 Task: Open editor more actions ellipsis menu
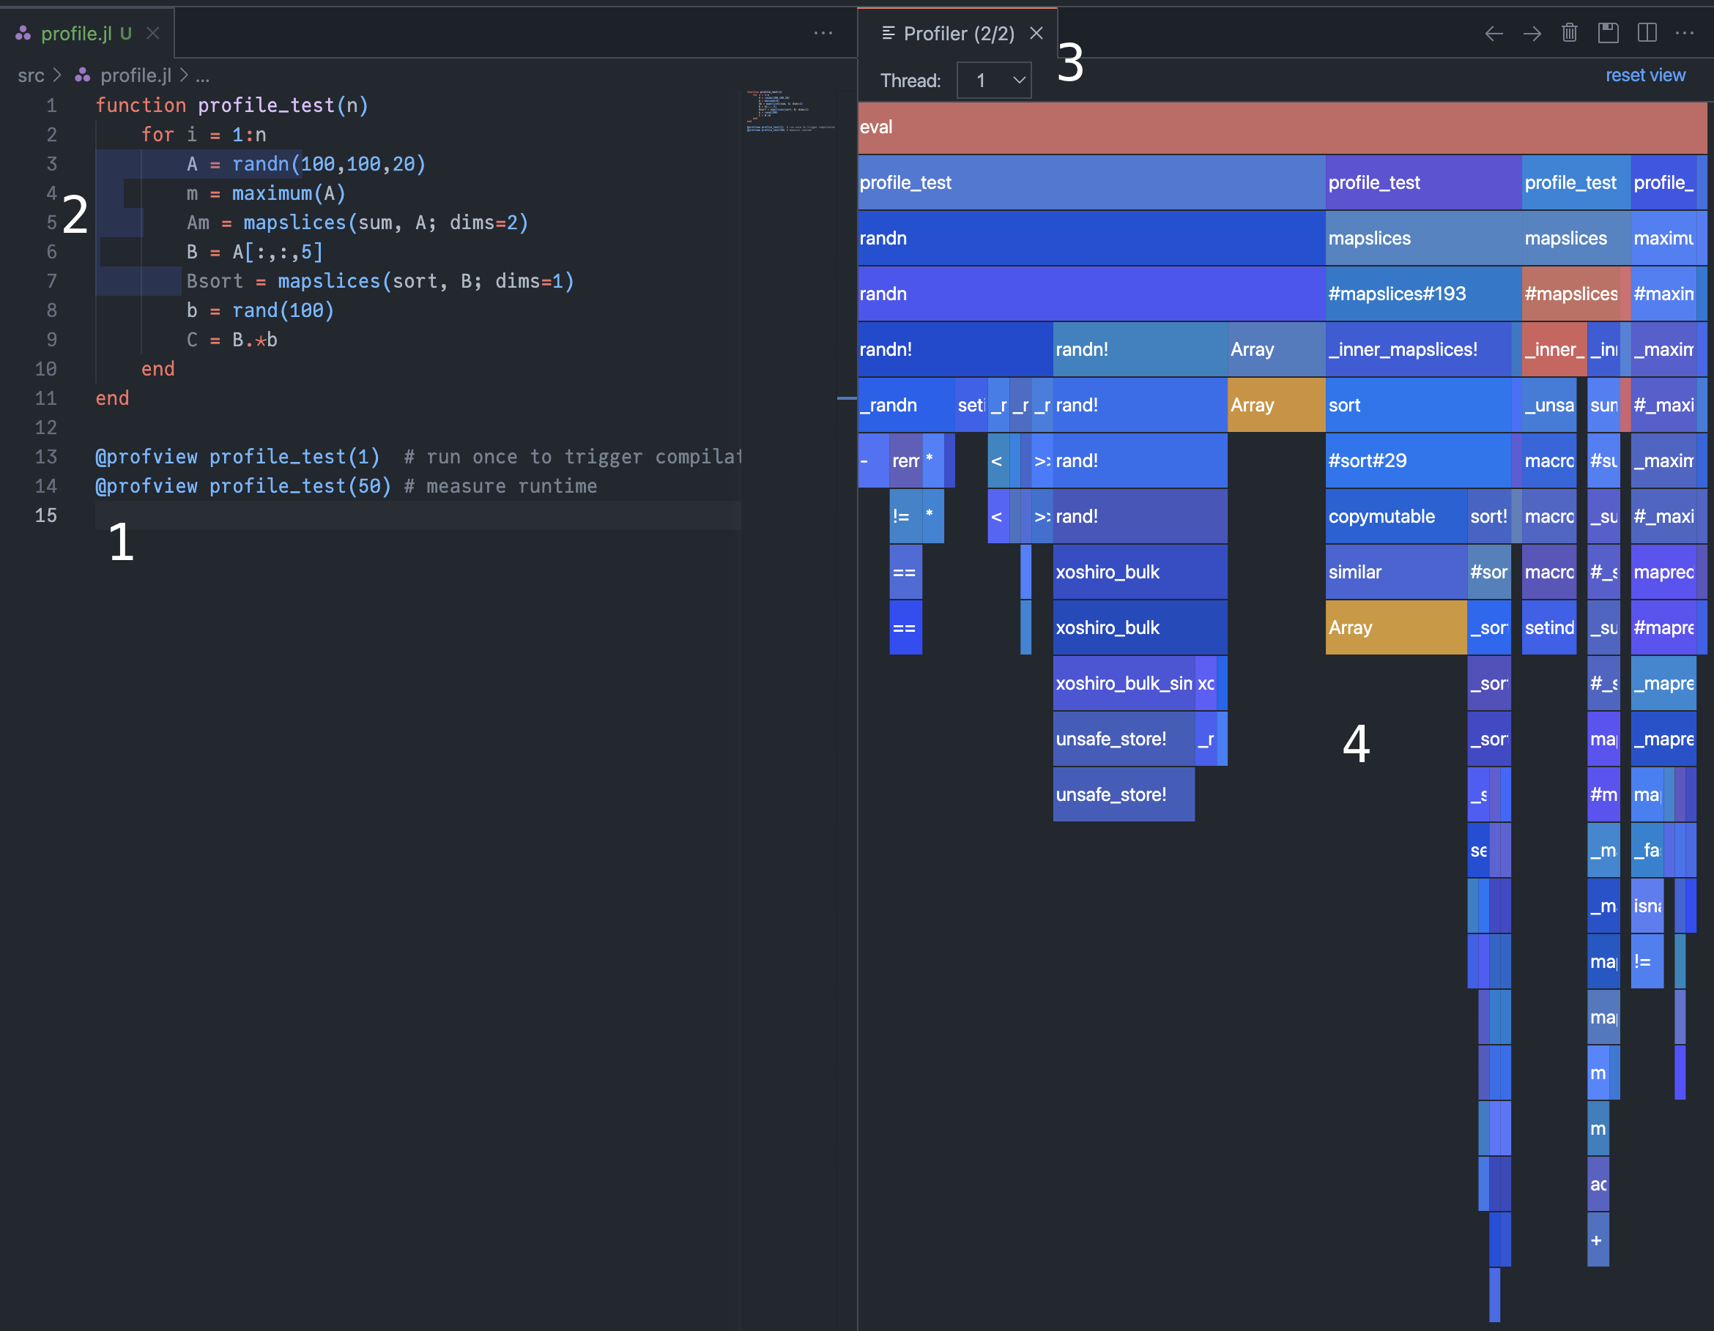[x=823, y=33]
